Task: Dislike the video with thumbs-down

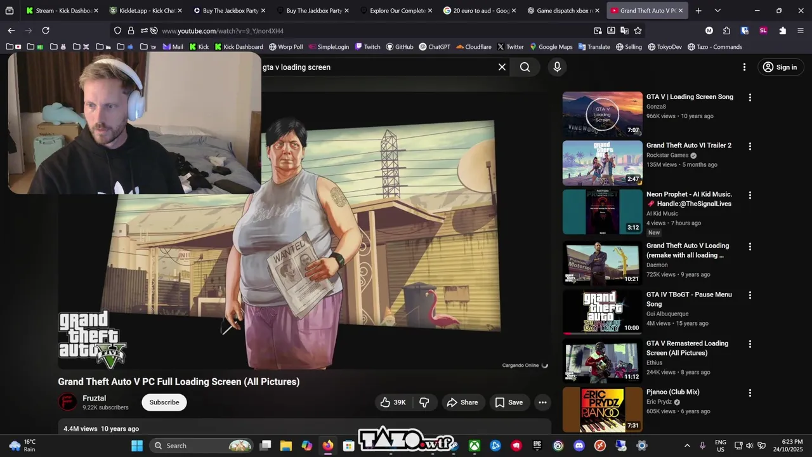Action: tap(424, 402)
